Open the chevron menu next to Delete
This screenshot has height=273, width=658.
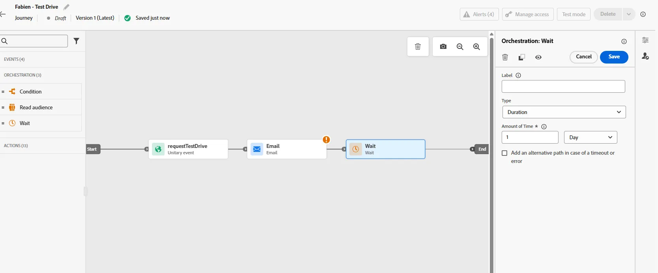[x=629, y=14]
